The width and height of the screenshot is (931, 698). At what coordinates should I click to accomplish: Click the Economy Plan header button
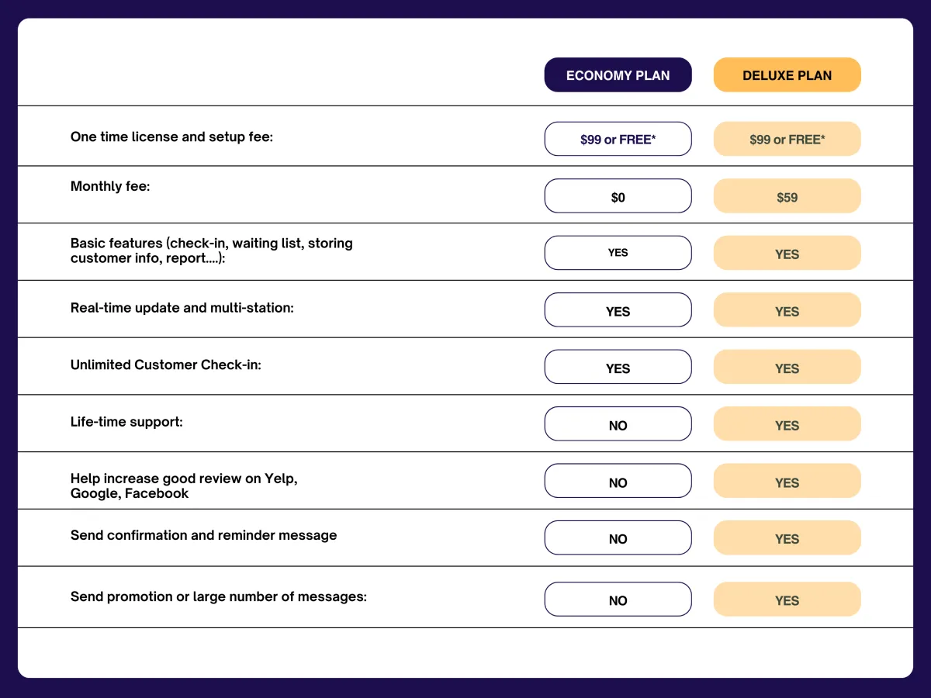click(618, 75)
